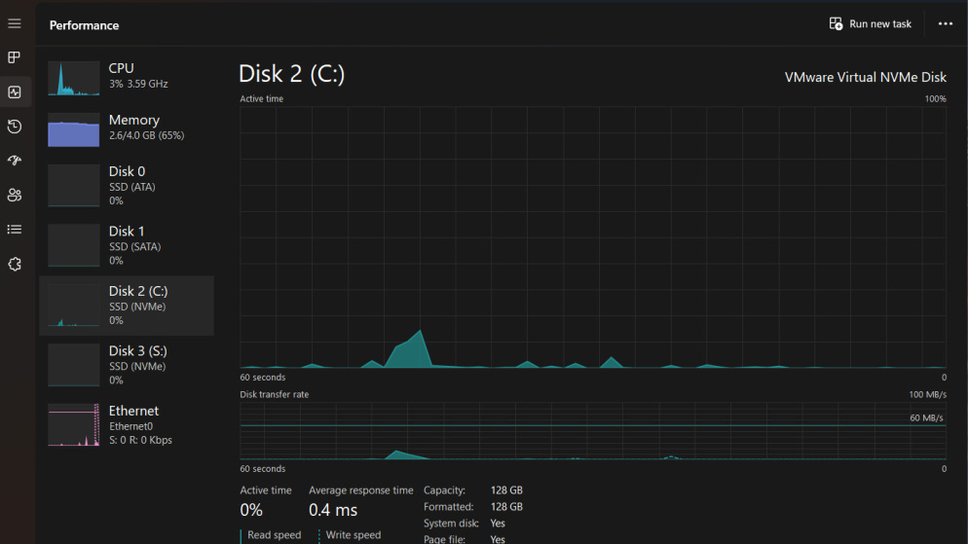This screenshot has width=968, height=544.
Task: Open the hamburger navigation menu
Action: tap(15, 23)
